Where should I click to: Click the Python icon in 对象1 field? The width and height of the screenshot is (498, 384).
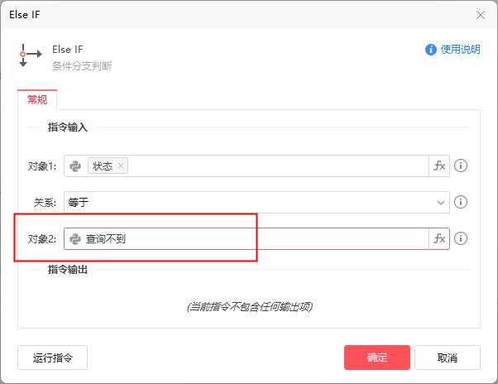click(x=75, y=166)
